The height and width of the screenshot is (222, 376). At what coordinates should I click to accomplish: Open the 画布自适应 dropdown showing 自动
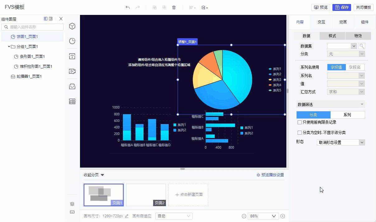[174, 216]
